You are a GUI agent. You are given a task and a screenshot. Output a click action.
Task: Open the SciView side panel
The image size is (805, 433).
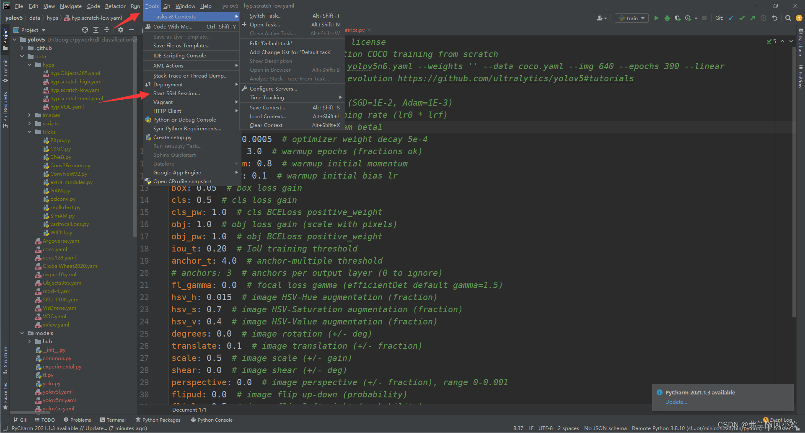coord(800,77)
